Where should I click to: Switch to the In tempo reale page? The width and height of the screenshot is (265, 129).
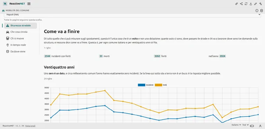click(x=21, y=45)
